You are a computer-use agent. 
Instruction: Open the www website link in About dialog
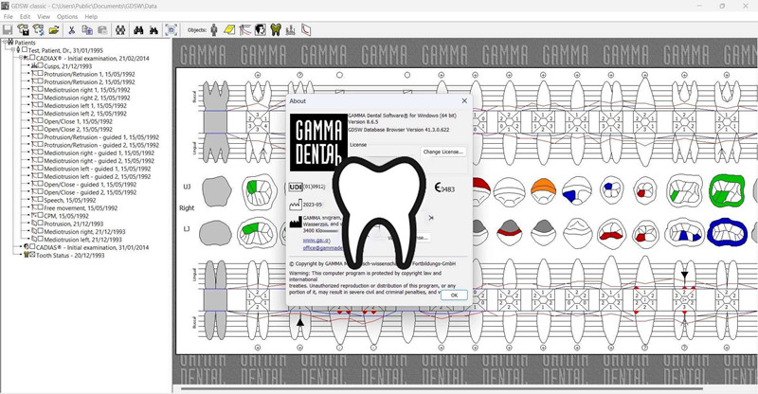pos(316,241)
